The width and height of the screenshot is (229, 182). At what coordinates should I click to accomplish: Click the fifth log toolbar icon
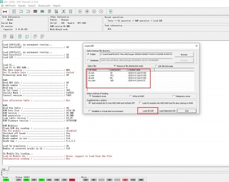pyautogui.click(x=35, y=37)
